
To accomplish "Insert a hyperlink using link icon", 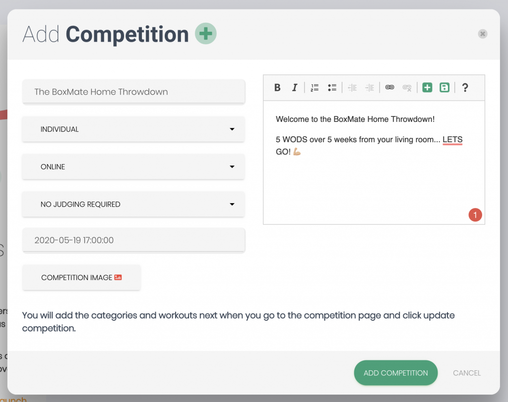I will click(x=390, y=87).
